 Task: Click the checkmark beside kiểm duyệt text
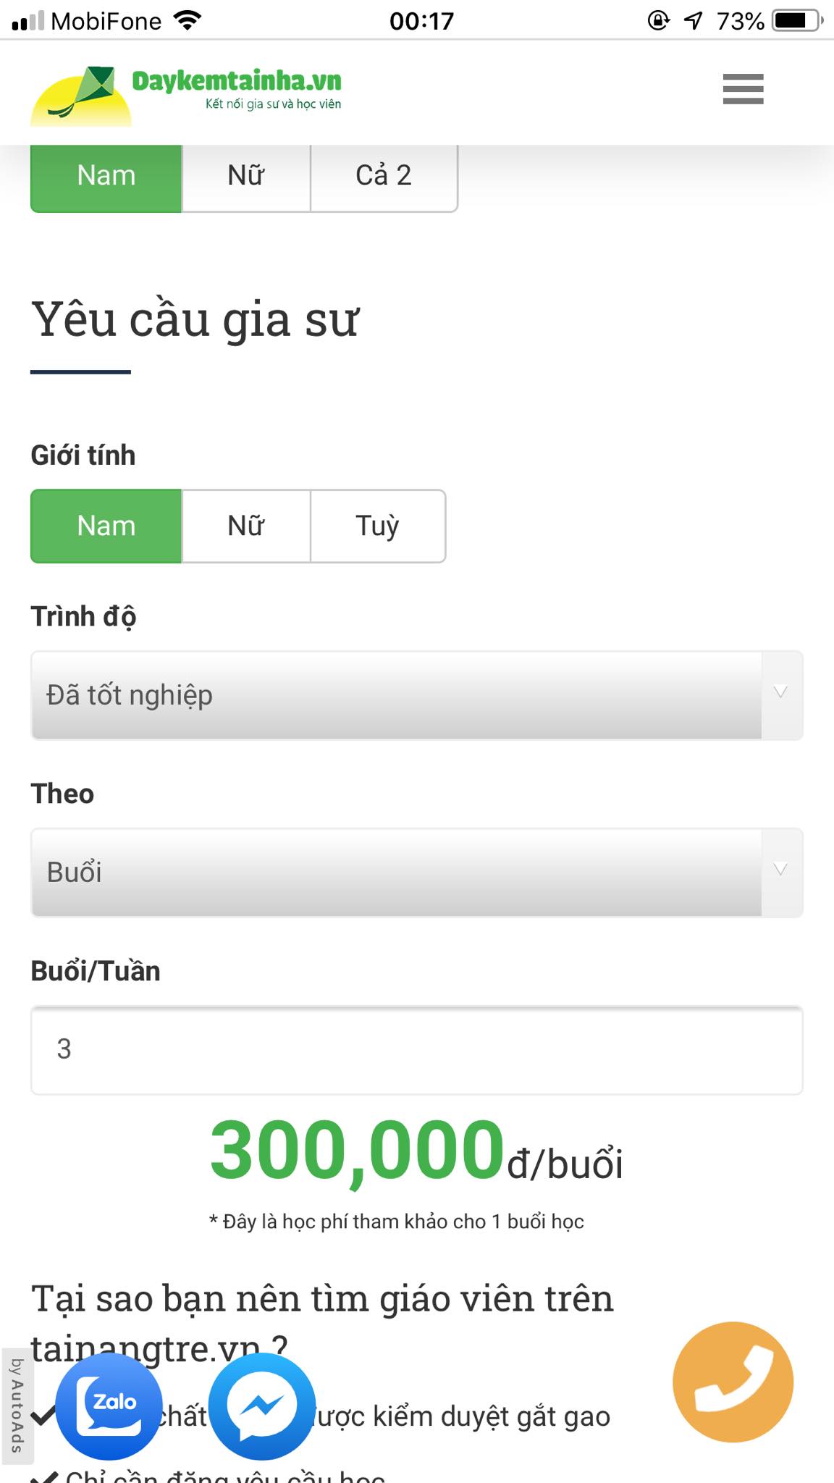pos(45,1417)
